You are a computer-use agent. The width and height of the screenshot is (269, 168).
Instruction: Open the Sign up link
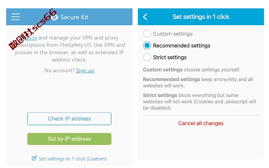tap(85, 71)
